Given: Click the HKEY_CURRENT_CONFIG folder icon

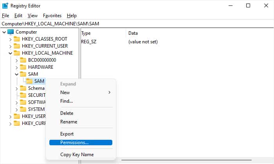Looking at the screenshot, I should pyautogui.click(x=17, y=123).
